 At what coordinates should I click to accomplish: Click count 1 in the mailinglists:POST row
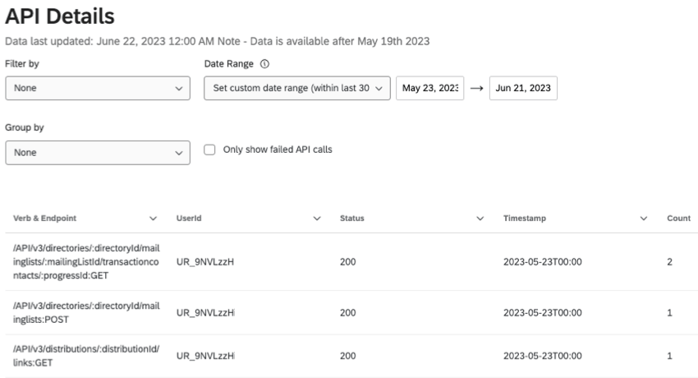point(669,312)
